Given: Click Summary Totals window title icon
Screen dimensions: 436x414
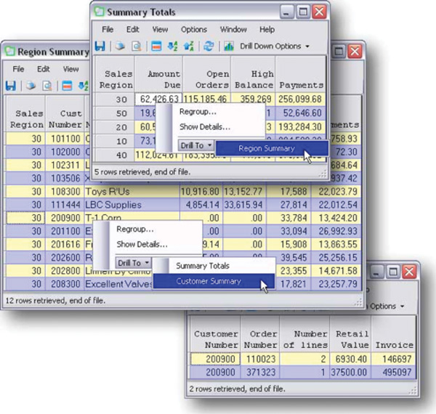Looking at the screenshot, I should click(99, 12).
